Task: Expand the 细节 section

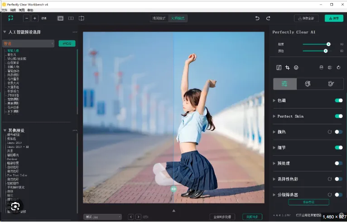Action: click(x=274, y=147)
